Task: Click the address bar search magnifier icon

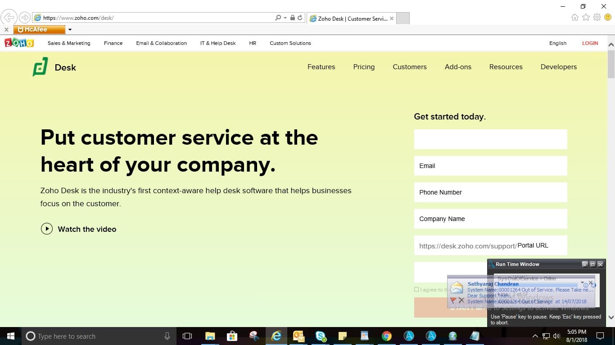Action: tap(278, 18)
